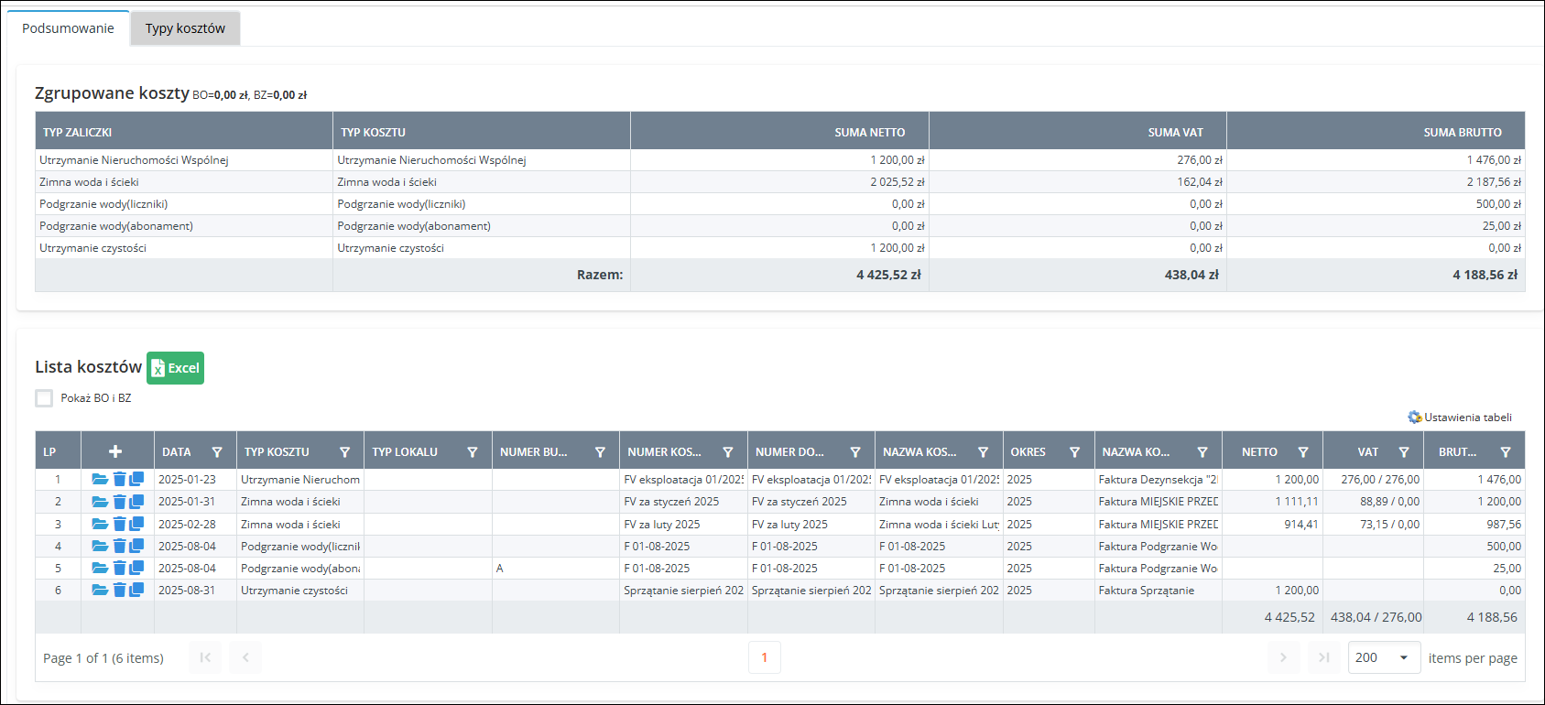Viewport: 1545px width, 705px height.
Task: Delete row 6 using trash icon
Action: coord(119,591)
